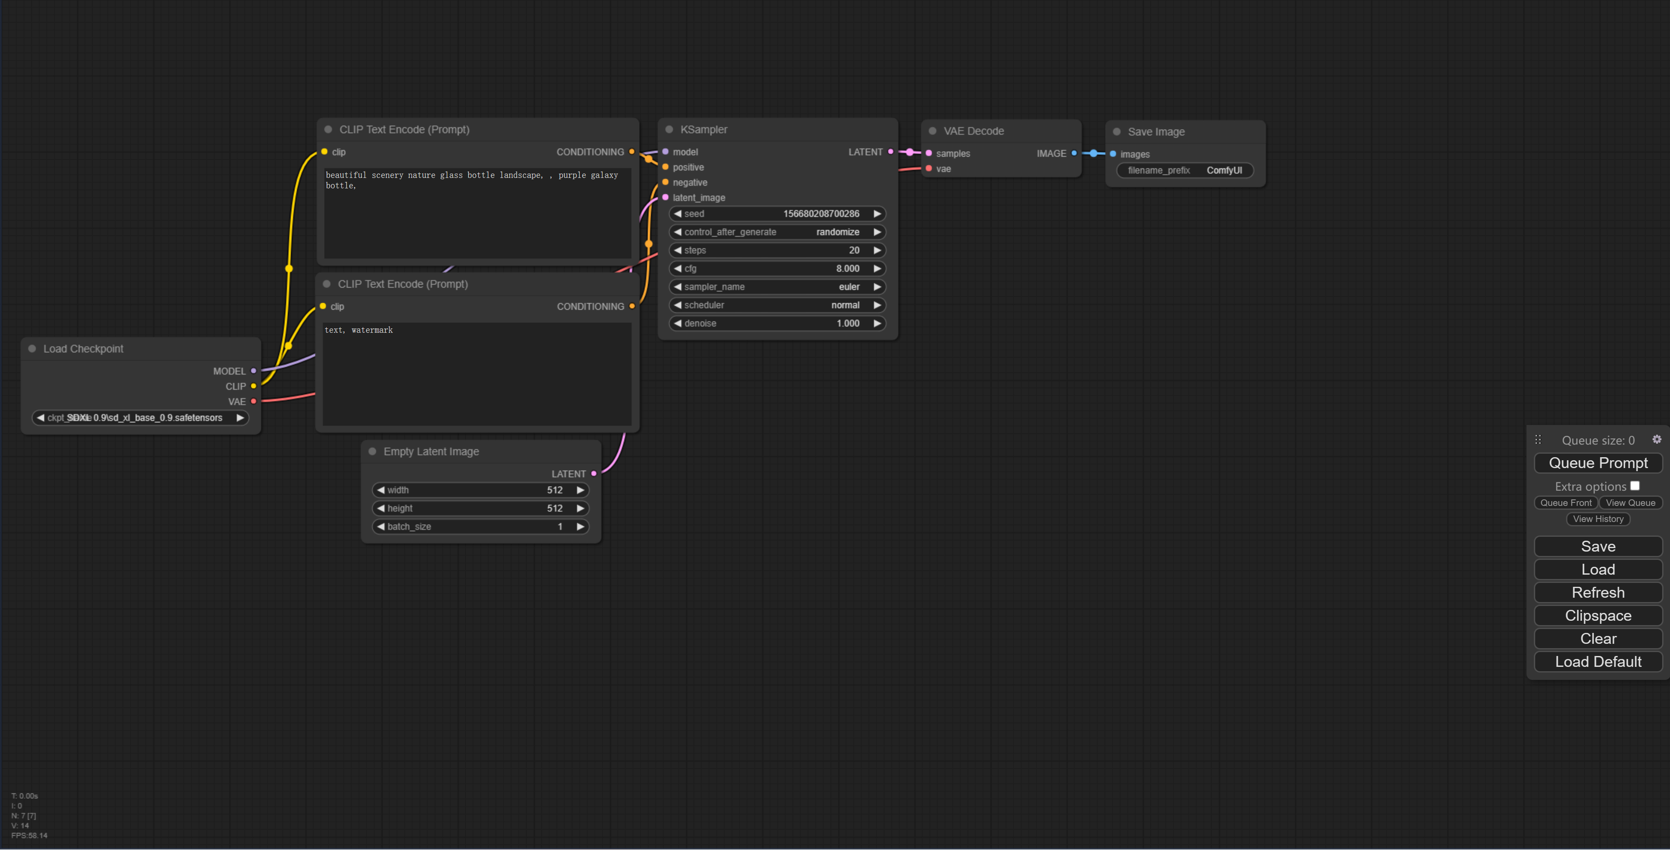Image resolution: width=1670 pixels, height=850 pixels.
Task: Click the queue panel drag handle dots
Action: (x=1538, y=440)
